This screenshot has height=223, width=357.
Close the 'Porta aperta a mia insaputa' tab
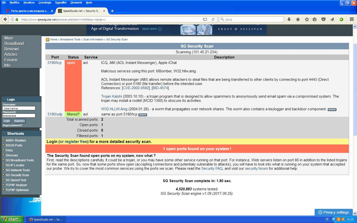52,11
